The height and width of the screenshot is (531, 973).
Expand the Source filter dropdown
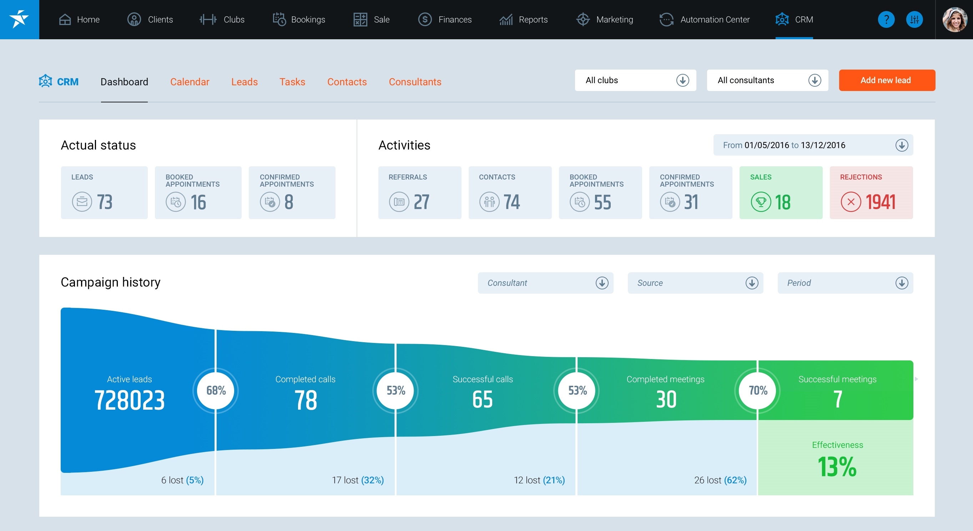point(695,283)
